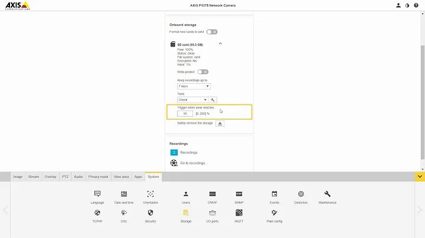Viewport: 425px width, 238px height.
Task: Follow the Go to recordings link
Action: (x=194, y=163)
